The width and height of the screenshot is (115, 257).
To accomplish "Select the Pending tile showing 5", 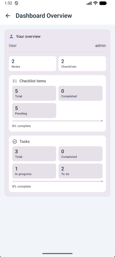I will (34, 110).
